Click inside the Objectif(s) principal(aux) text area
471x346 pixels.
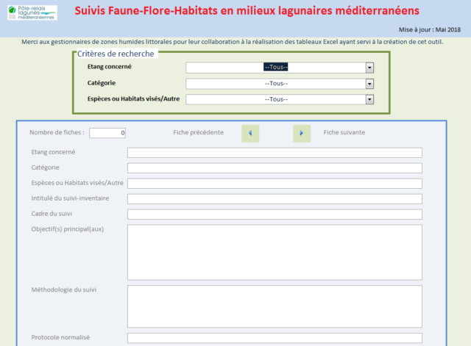pyautogui.click(x=275, y=252)
